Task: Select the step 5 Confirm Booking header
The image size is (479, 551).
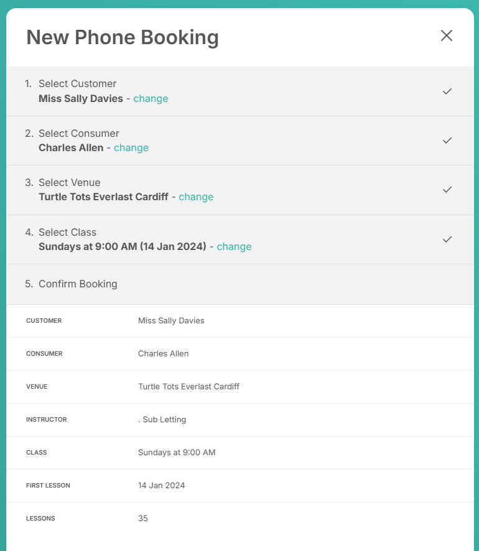Action: 240,284
